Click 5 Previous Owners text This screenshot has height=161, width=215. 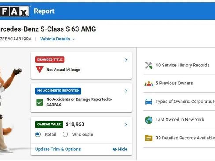click(174, 83)
